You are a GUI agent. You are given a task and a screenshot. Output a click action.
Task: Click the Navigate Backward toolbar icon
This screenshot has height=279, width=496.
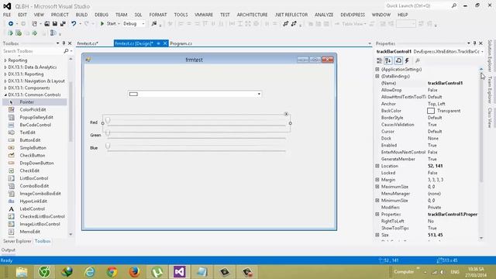[10, 24]
